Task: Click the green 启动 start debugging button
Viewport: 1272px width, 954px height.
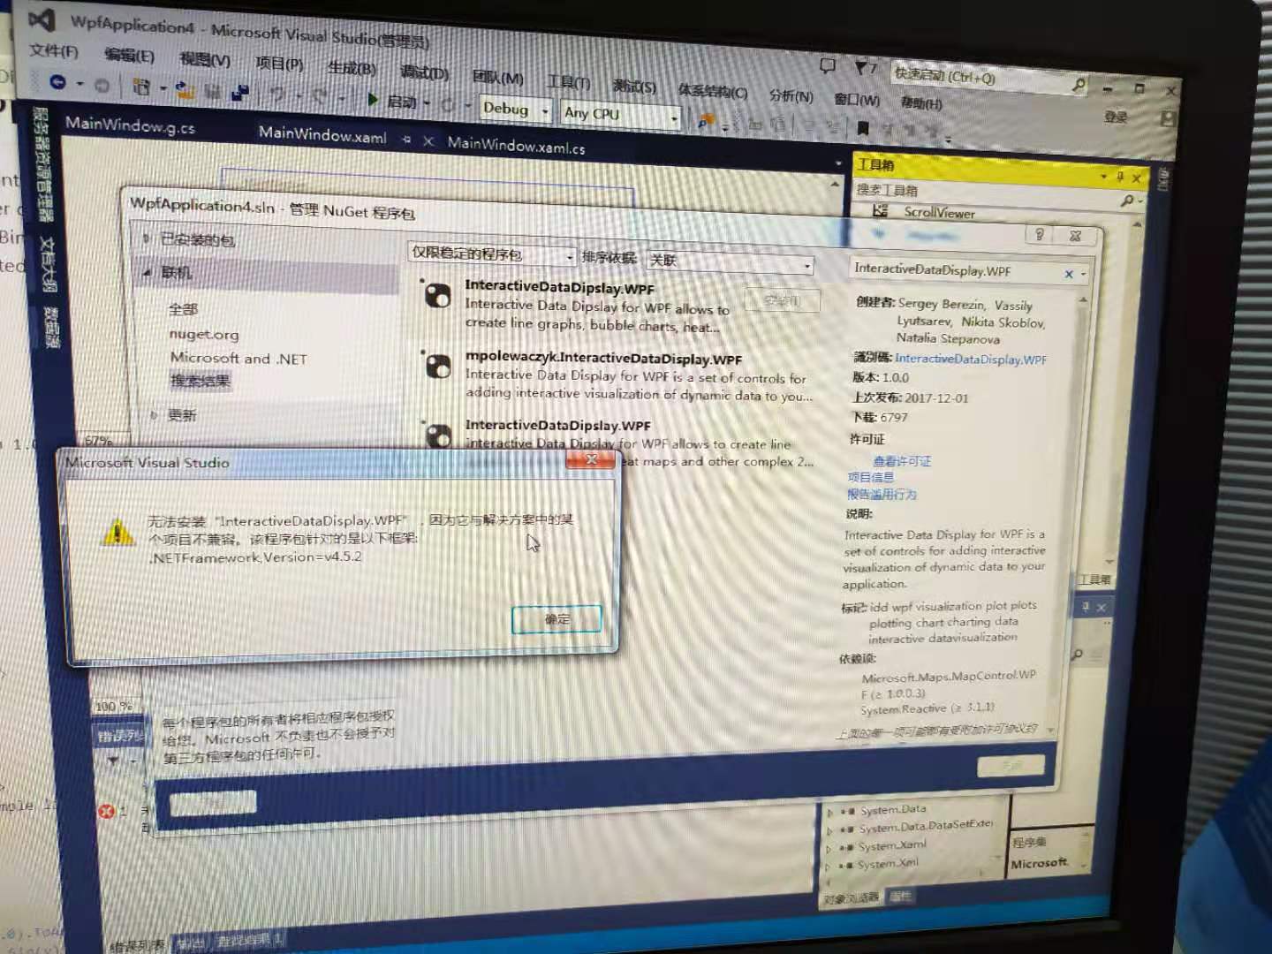Action: point(393,101)
